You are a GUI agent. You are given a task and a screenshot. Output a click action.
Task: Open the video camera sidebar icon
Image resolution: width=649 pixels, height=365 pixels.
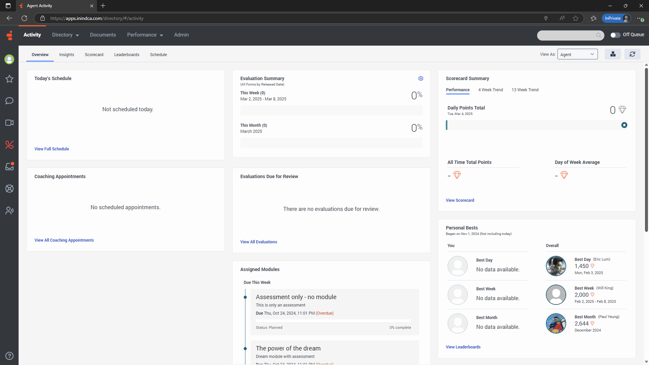(x=9, y=123)
